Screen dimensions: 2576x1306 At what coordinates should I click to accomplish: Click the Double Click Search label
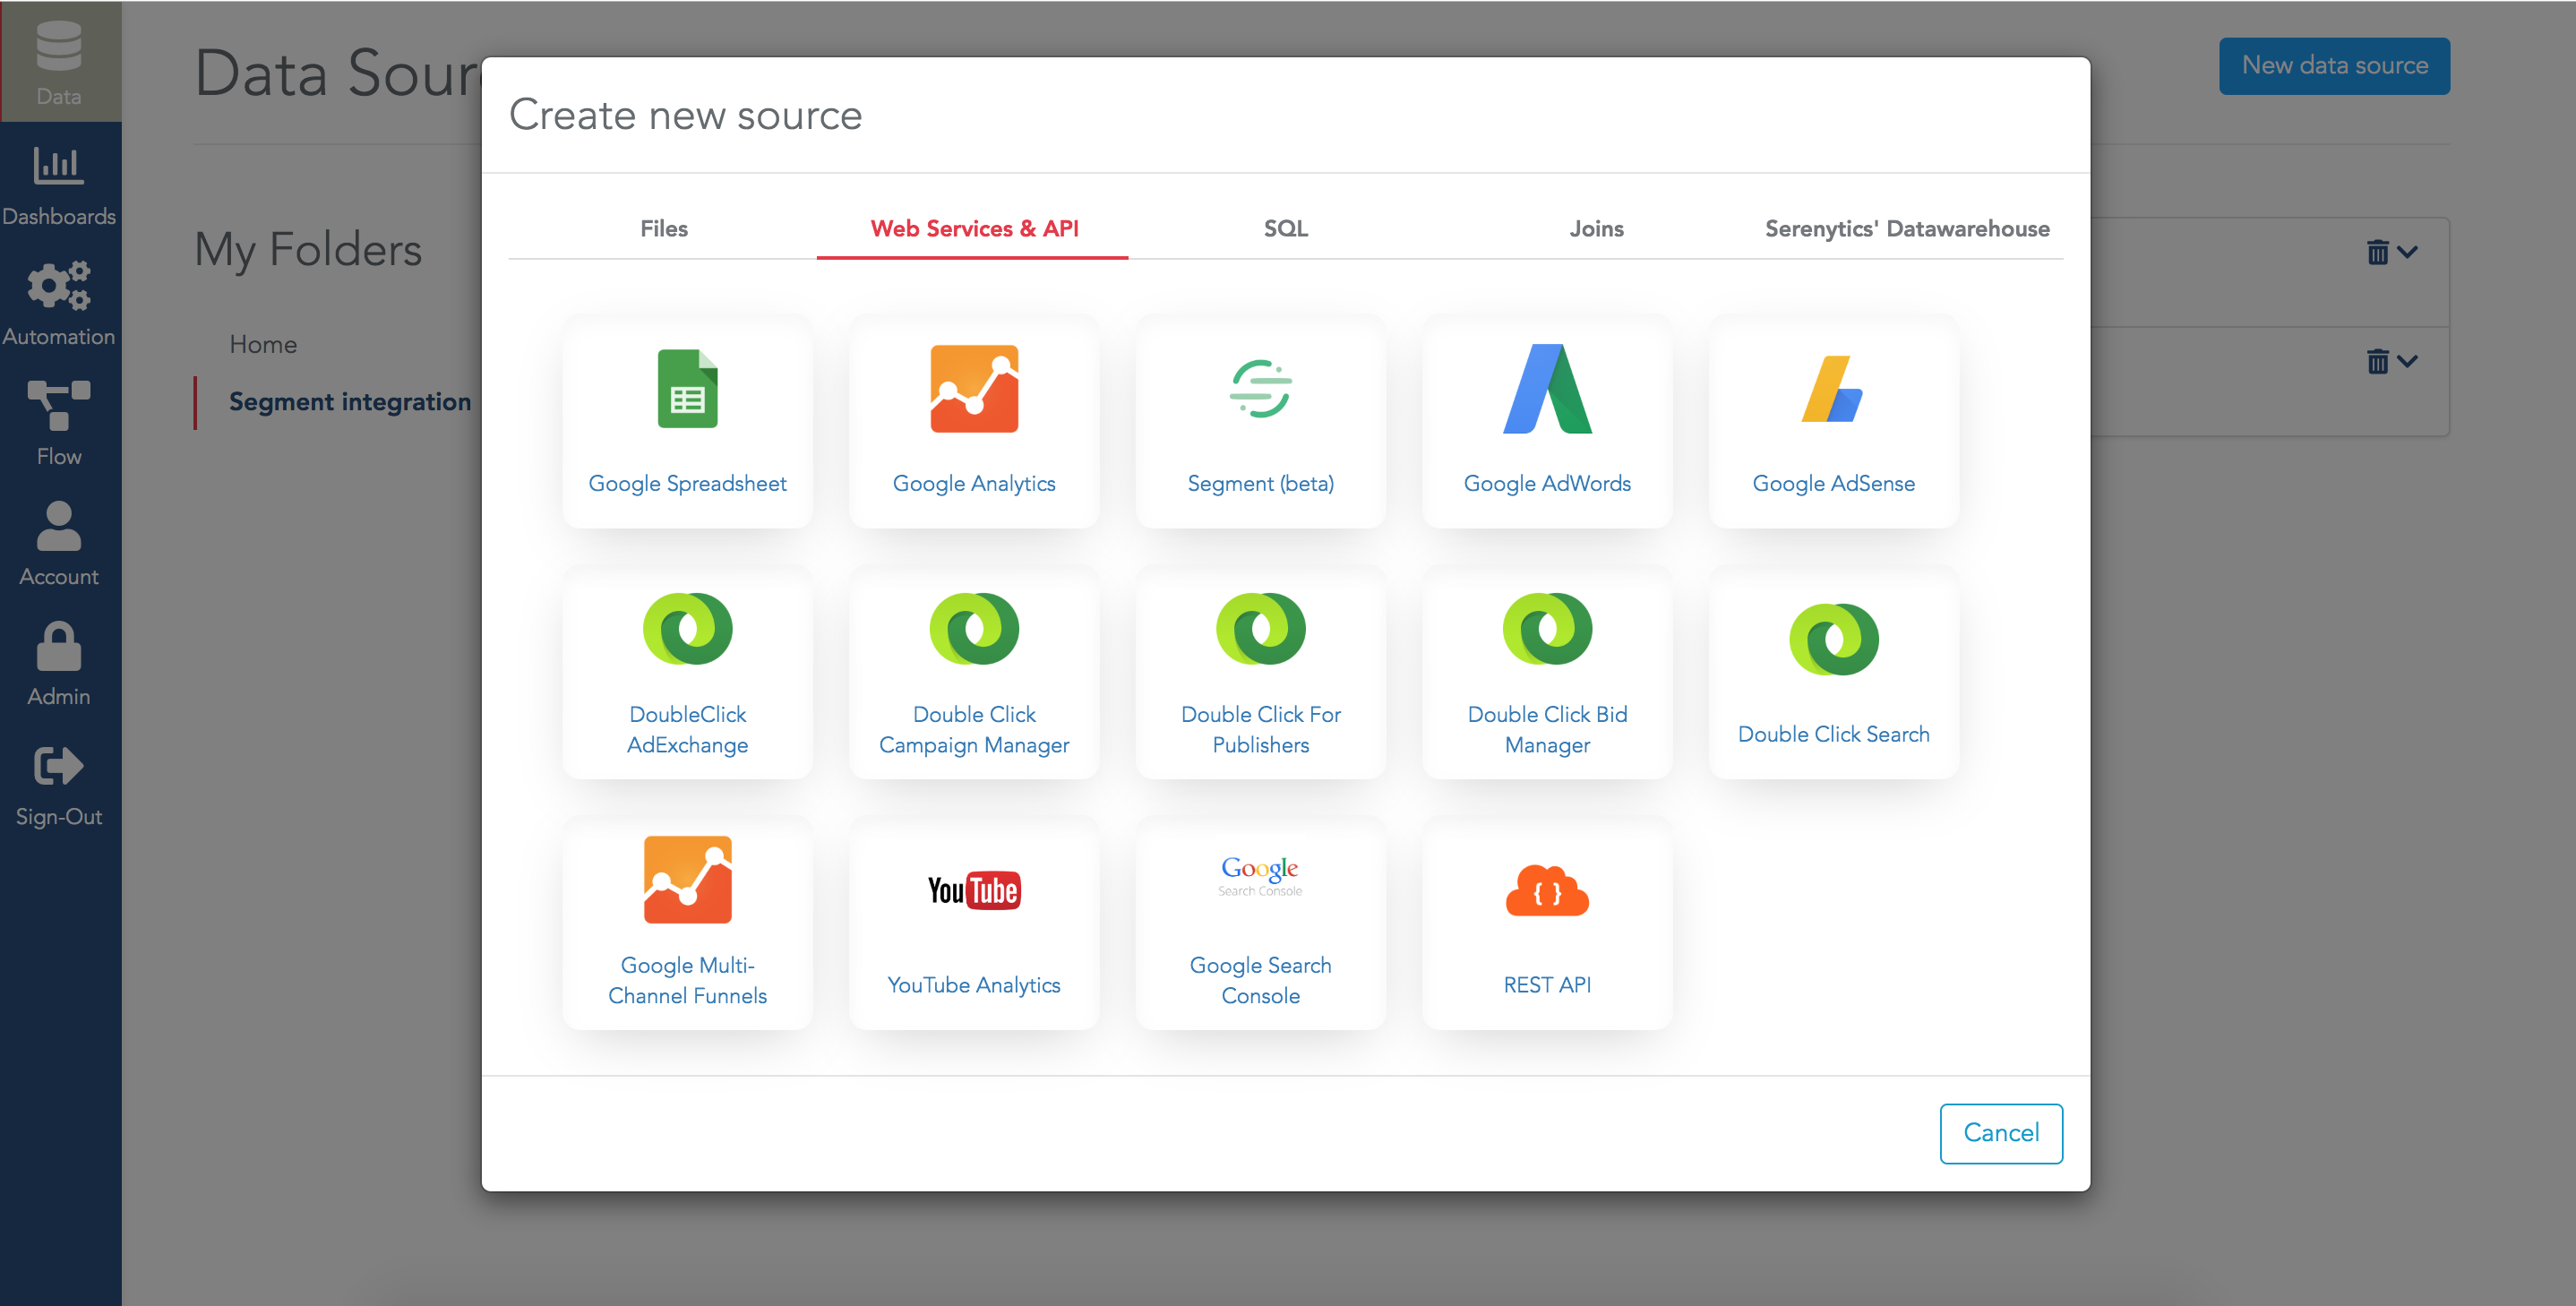[x=1833, y=734]
